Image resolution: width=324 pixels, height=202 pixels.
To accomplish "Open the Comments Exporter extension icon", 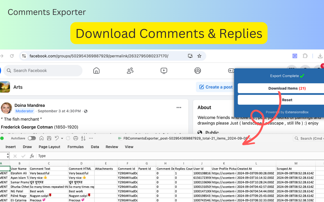I will 295,56.
